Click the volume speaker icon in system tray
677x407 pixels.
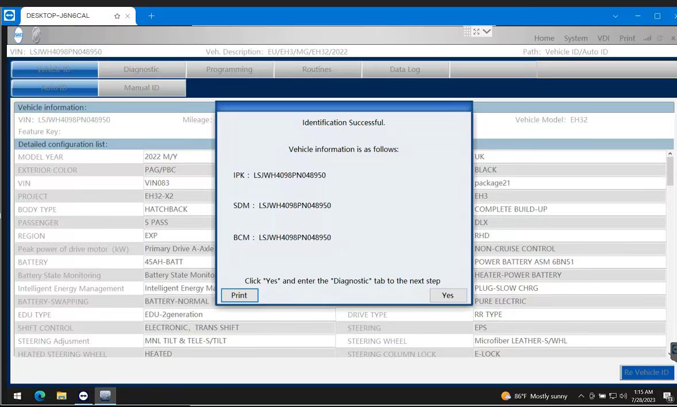point(622,396)
